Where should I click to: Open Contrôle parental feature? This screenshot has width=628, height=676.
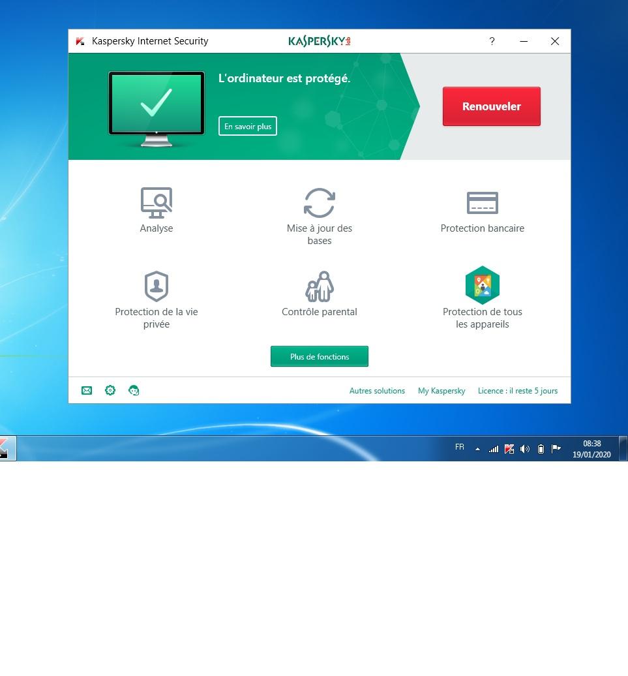(319, 294)
